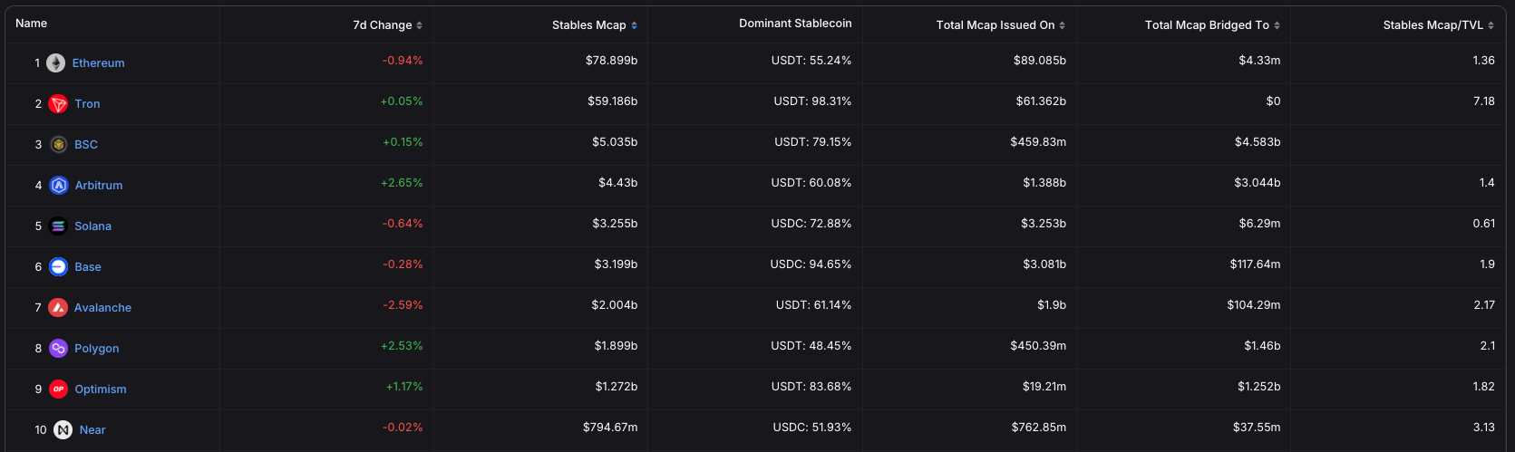Click the Arbitrum chain logo icon
Viewport: 1515px width, 452px height.
coord(59,186)
